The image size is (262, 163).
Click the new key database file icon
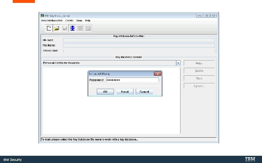pos(49,28)
